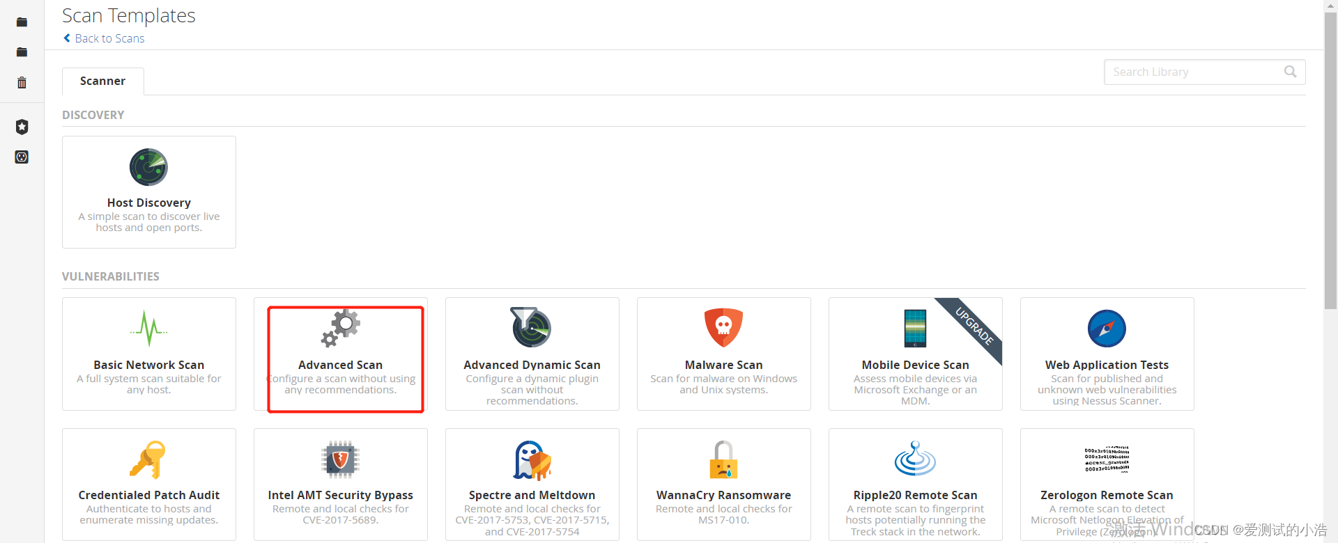Select the Zerologon Remote Scan title
Viewport: 1338px width, 543px height.
point(1107,495)
